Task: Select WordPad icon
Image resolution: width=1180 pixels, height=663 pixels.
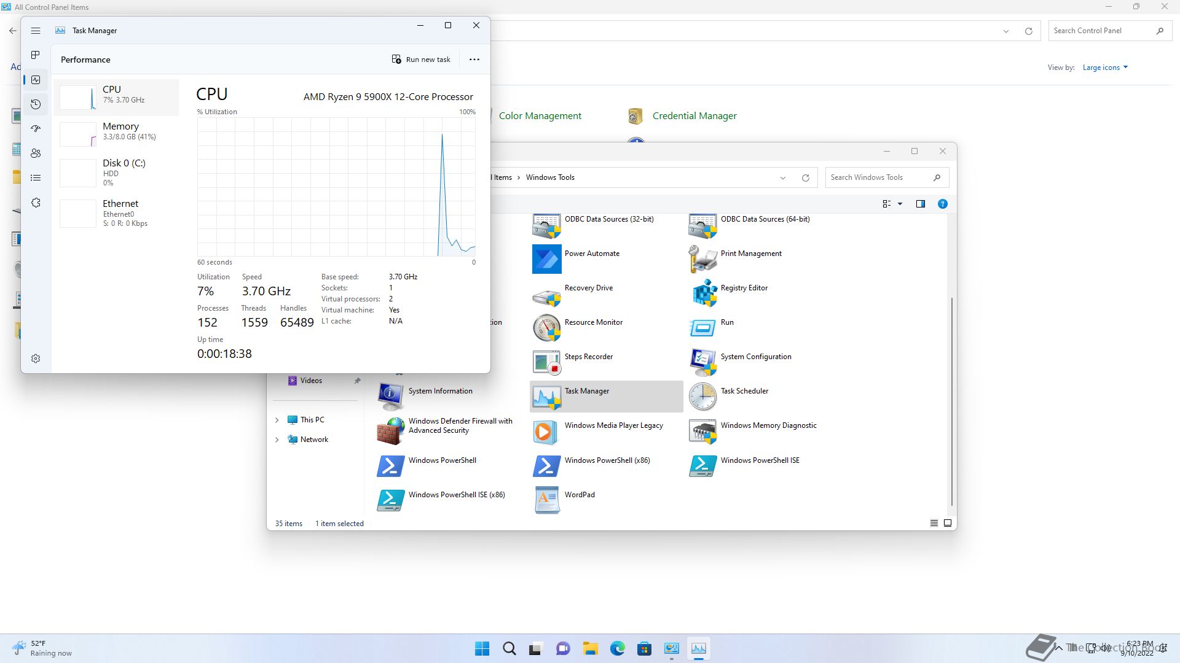Action: click(546, 500)
